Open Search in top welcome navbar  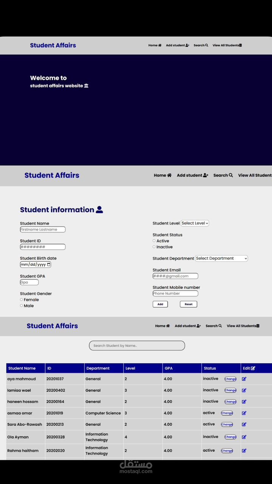[x=201, y=45]
